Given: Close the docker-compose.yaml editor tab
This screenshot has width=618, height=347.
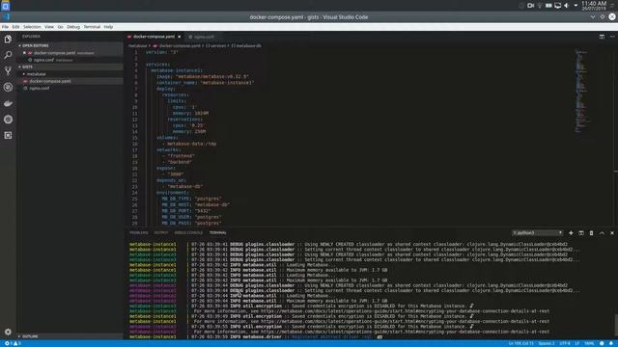Looking at the screenshot, I should tap(180, 37).
